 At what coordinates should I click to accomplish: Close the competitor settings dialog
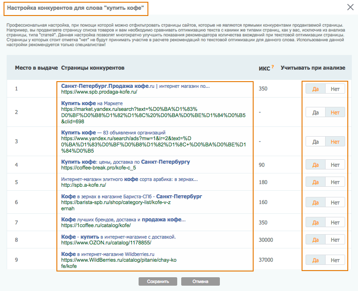tap(350, 7)
